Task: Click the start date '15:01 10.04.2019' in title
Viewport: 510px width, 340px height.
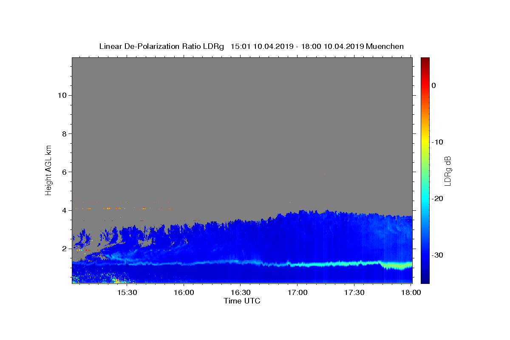Action: tap(261, 46)
